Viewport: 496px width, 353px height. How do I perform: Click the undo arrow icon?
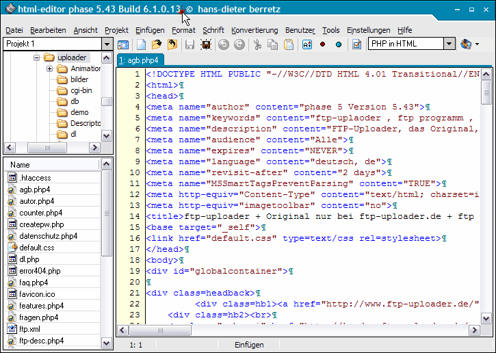(x=223, y=44)
